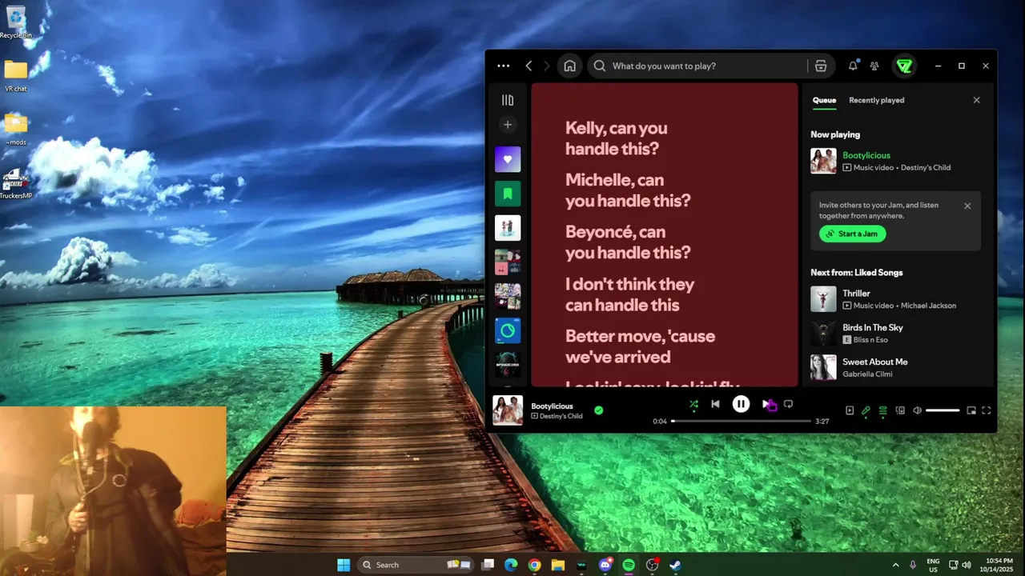Image resolution: width=1025 pixels, height=576 pixels.
Task: Open Gabriella Cilmi artist link
Action: (867, 374)
